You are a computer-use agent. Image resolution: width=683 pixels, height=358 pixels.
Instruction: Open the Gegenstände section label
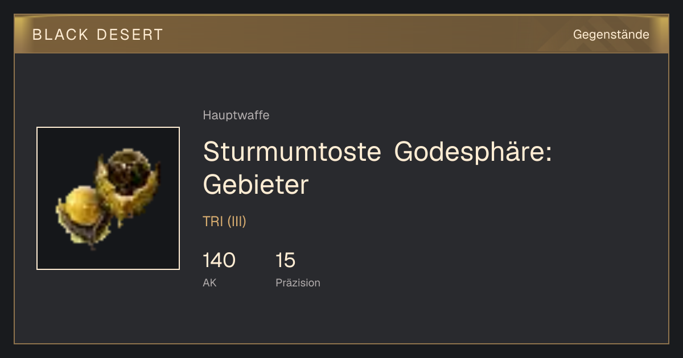tap(611, 35)
